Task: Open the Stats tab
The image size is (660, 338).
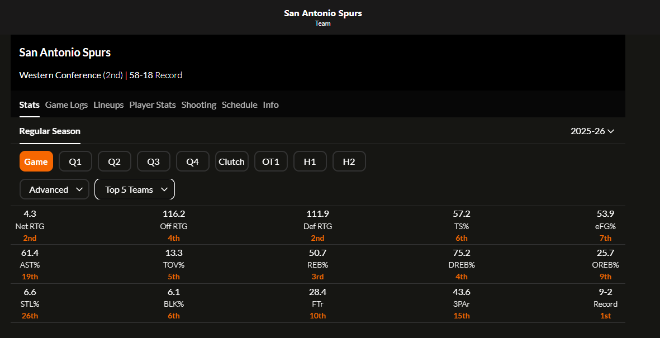Action: pyautogui.click(x=30, y=105)
